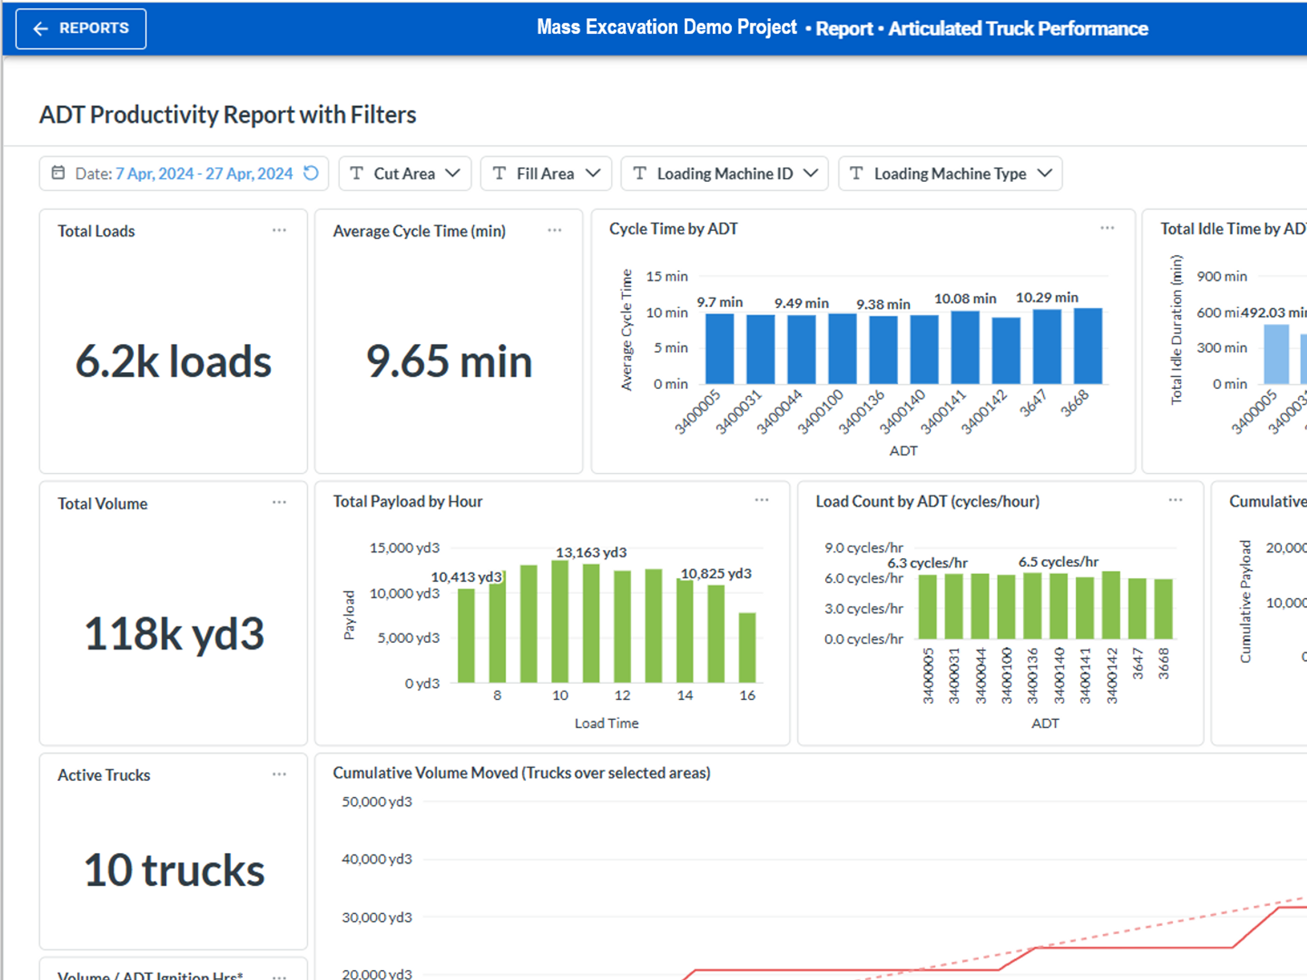Click the text-type icon on Loading Machine Type filter

856,173
